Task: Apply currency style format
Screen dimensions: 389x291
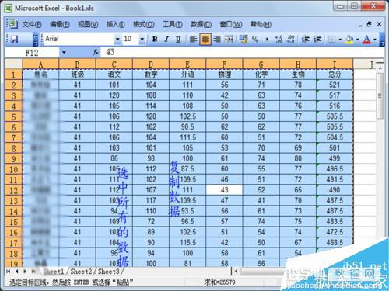Action: (244, 40)
